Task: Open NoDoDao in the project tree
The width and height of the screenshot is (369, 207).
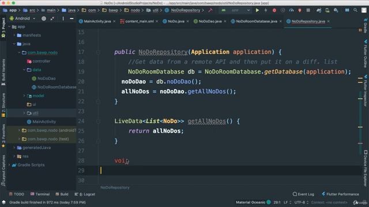Action: pos(44,78)
